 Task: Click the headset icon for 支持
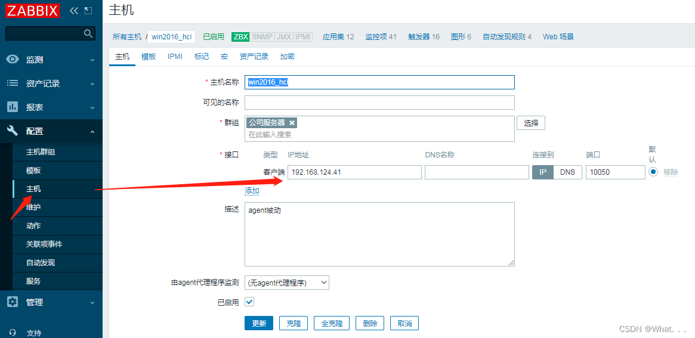point(13,333)
